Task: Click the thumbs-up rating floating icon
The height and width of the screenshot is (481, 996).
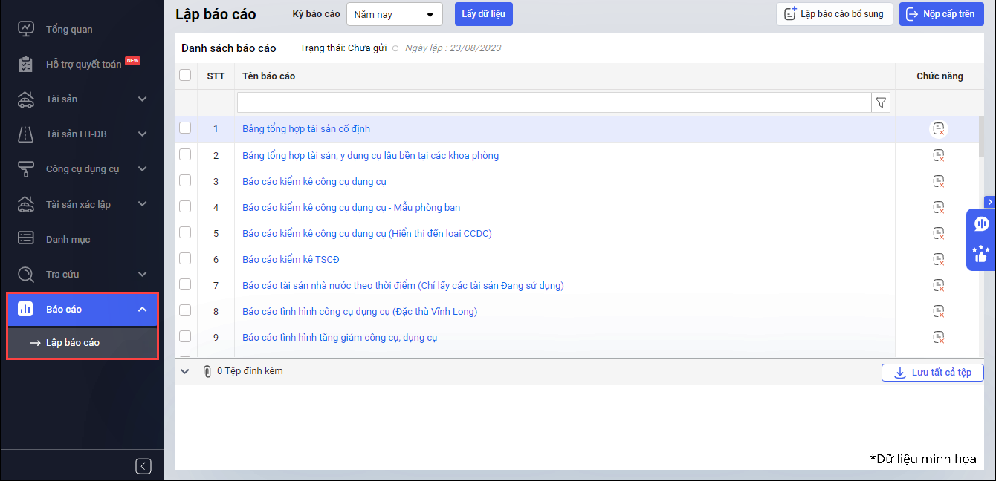Action: tap(980, 254)
